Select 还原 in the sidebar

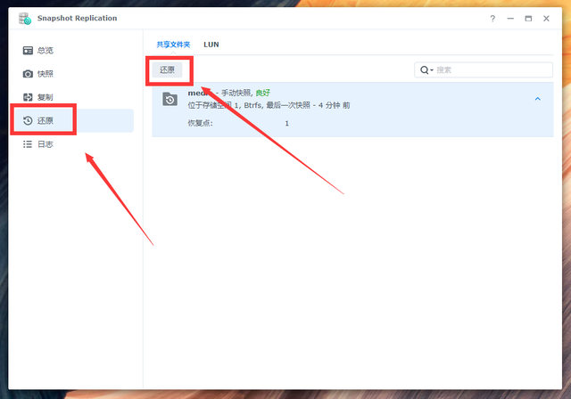(x=73, y=120)
